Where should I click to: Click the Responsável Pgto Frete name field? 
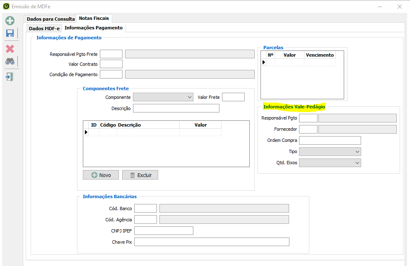(x=190, y=54)
